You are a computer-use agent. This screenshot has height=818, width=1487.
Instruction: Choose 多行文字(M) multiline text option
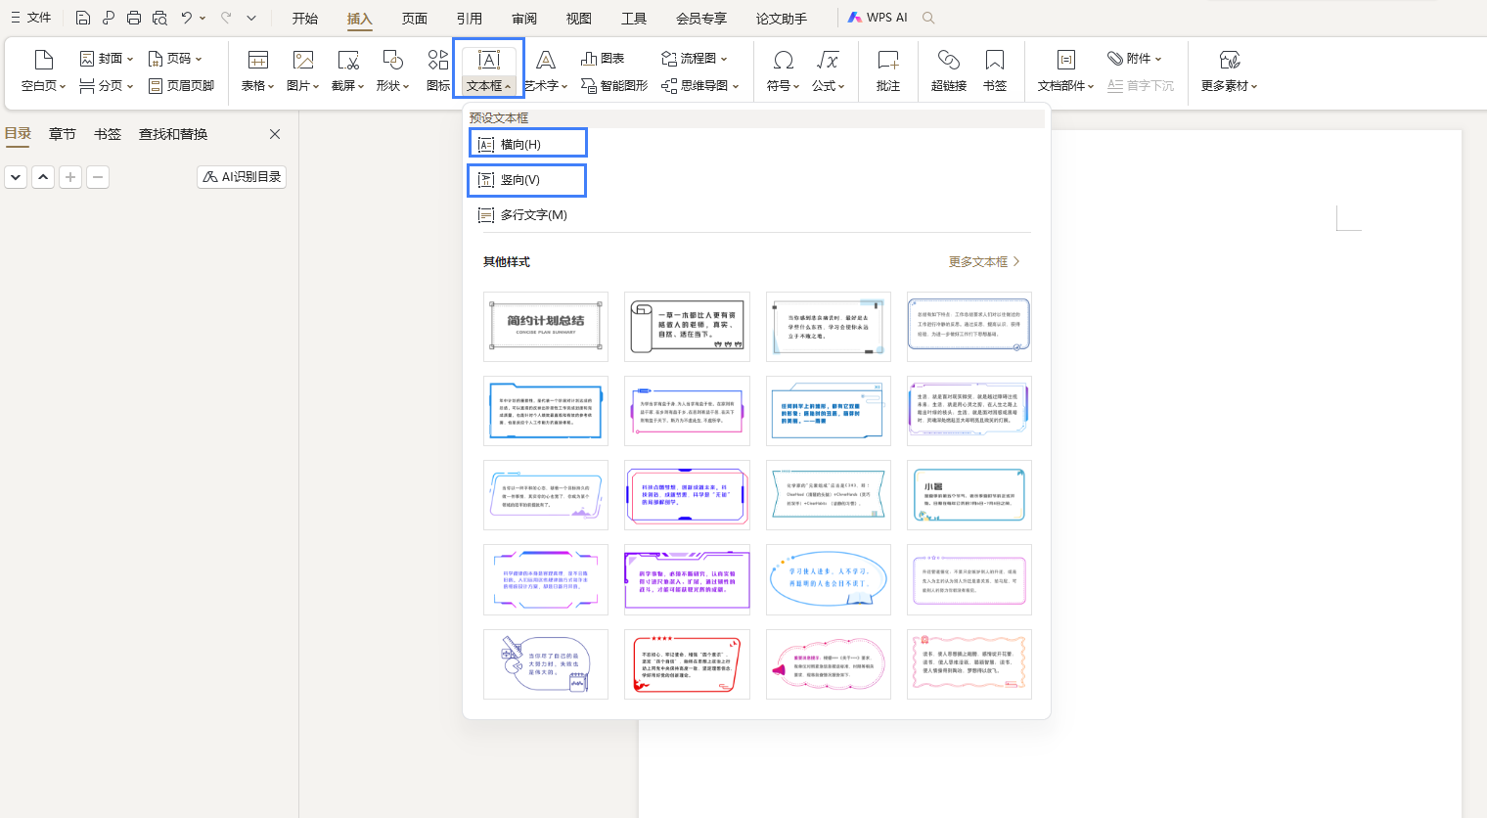tap(533, 215)
